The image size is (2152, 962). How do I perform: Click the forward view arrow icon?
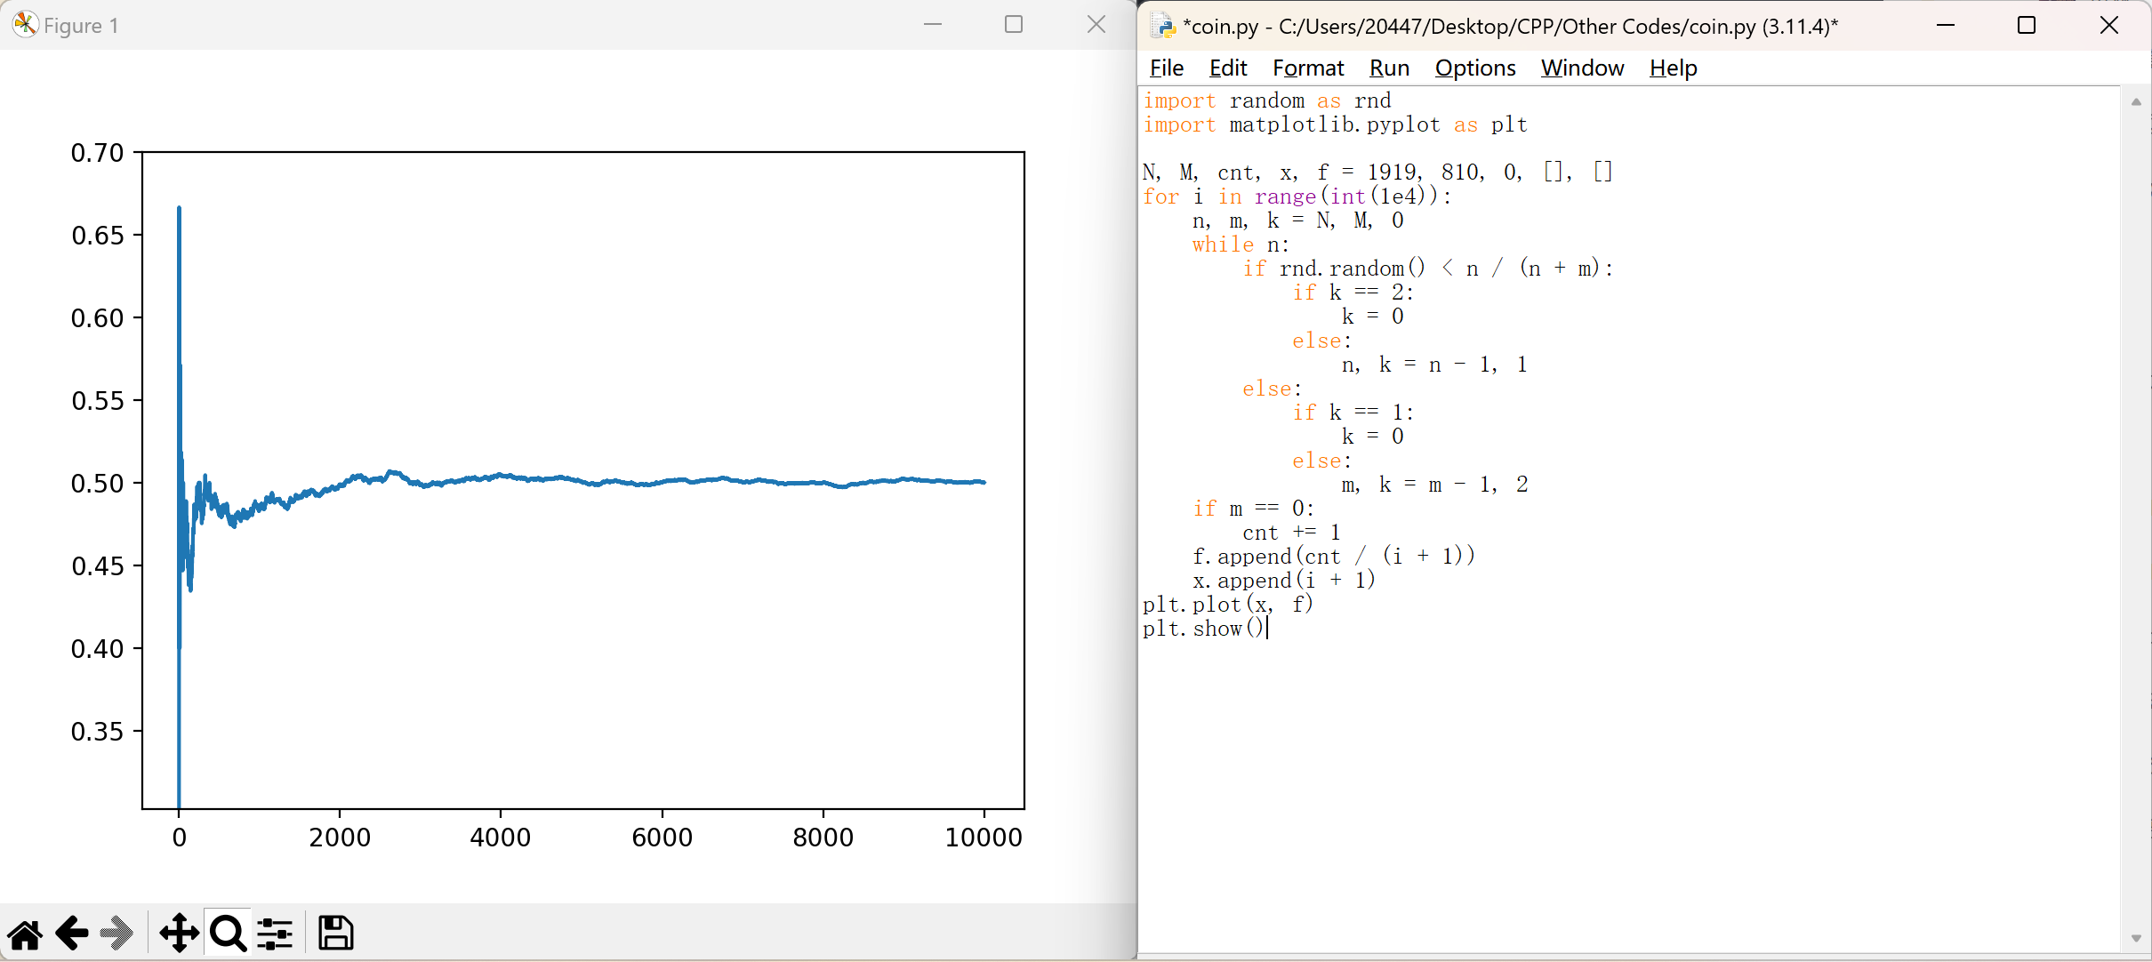117,934
